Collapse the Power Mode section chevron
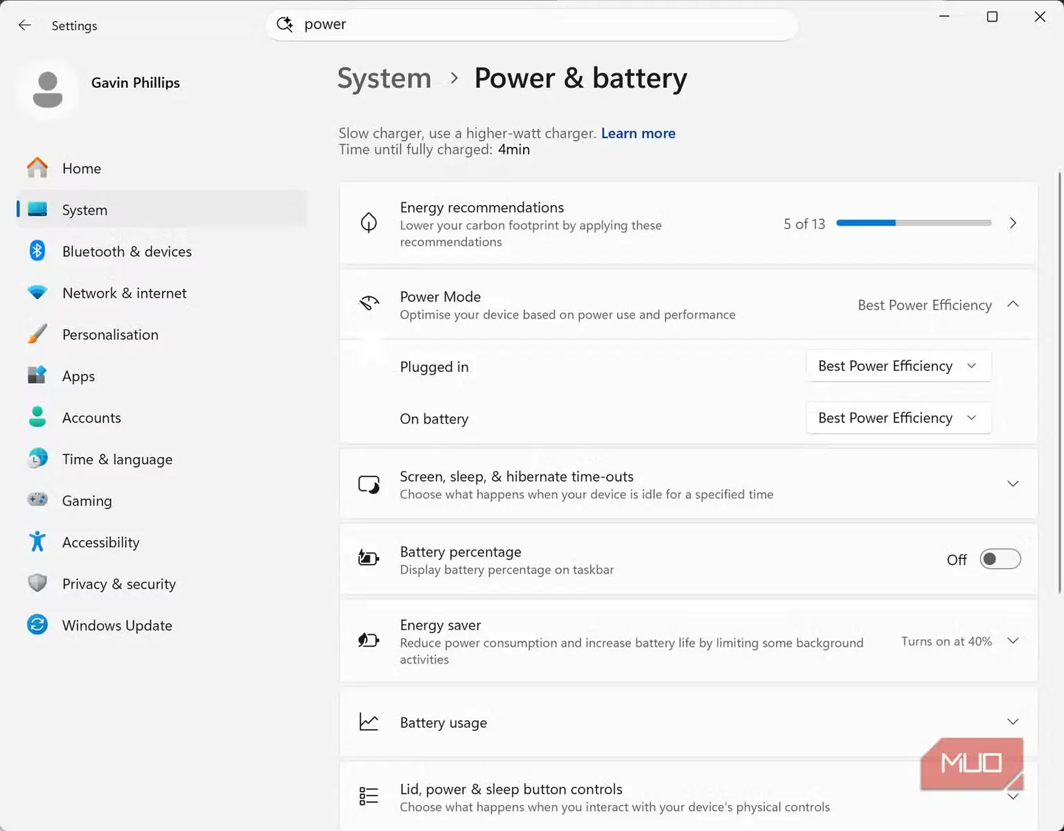 [1013, 304]
